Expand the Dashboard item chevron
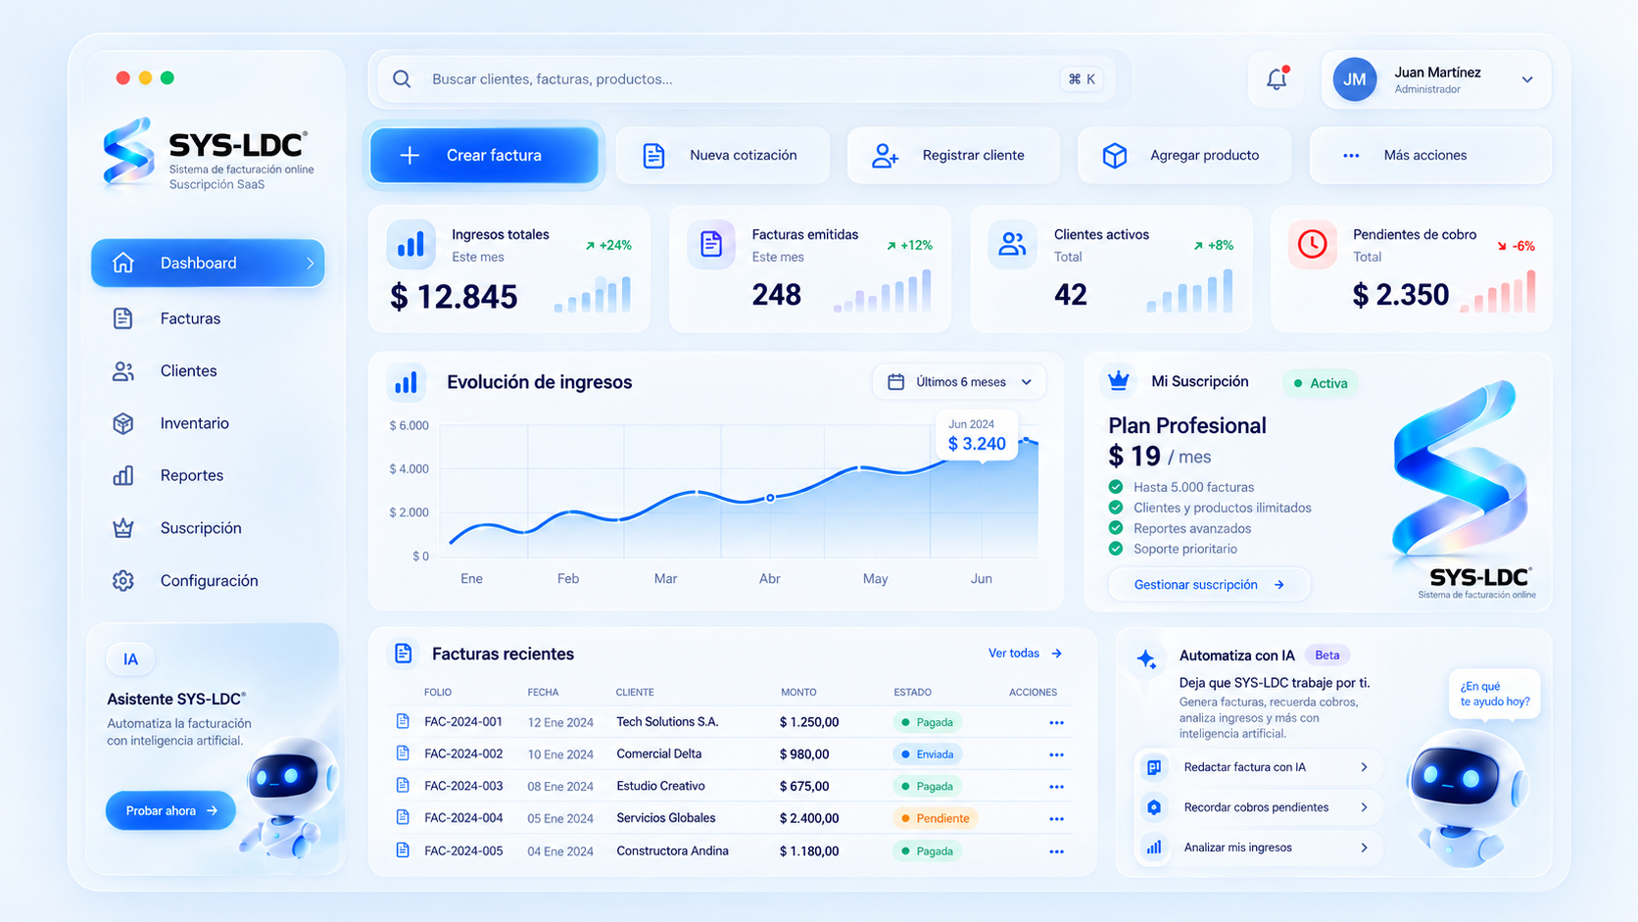Screen dimensions: 1638x922 click(x=310, y=264)
